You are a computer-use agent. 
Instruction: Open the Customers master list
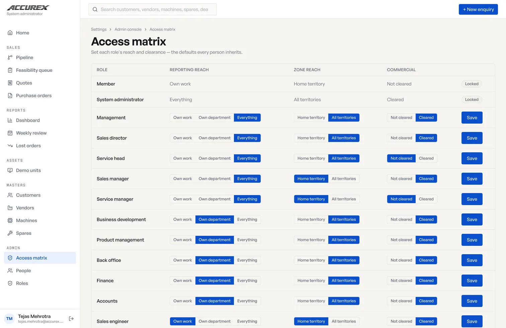pos(40,195)
